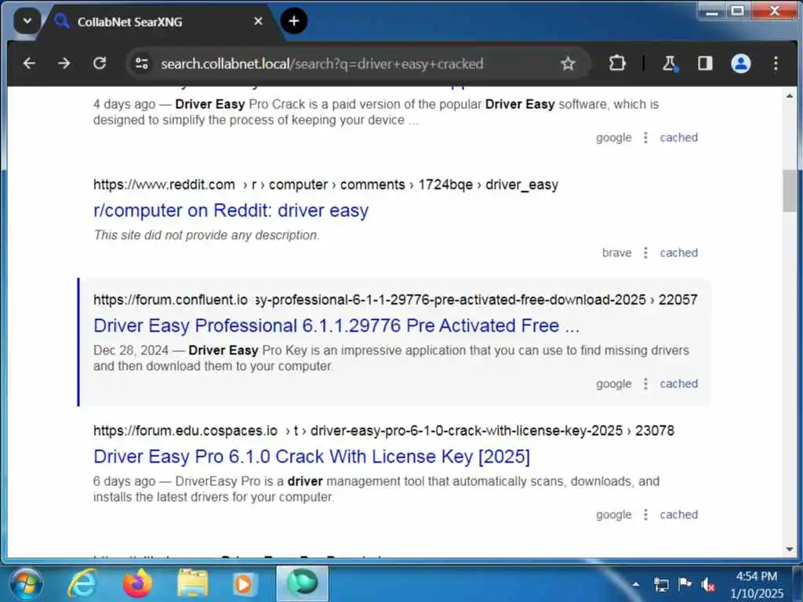
Task: Click the forum.edu.cospaces.io result URL
Action: pos(383,430)
